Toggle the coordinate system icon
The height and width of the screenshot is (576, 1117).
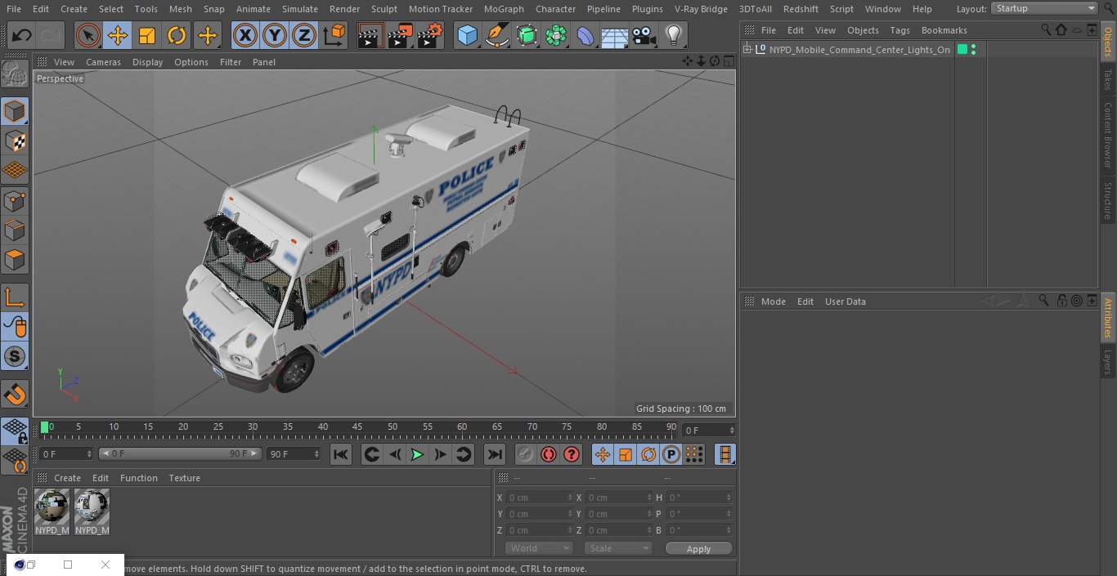point(334,35)
